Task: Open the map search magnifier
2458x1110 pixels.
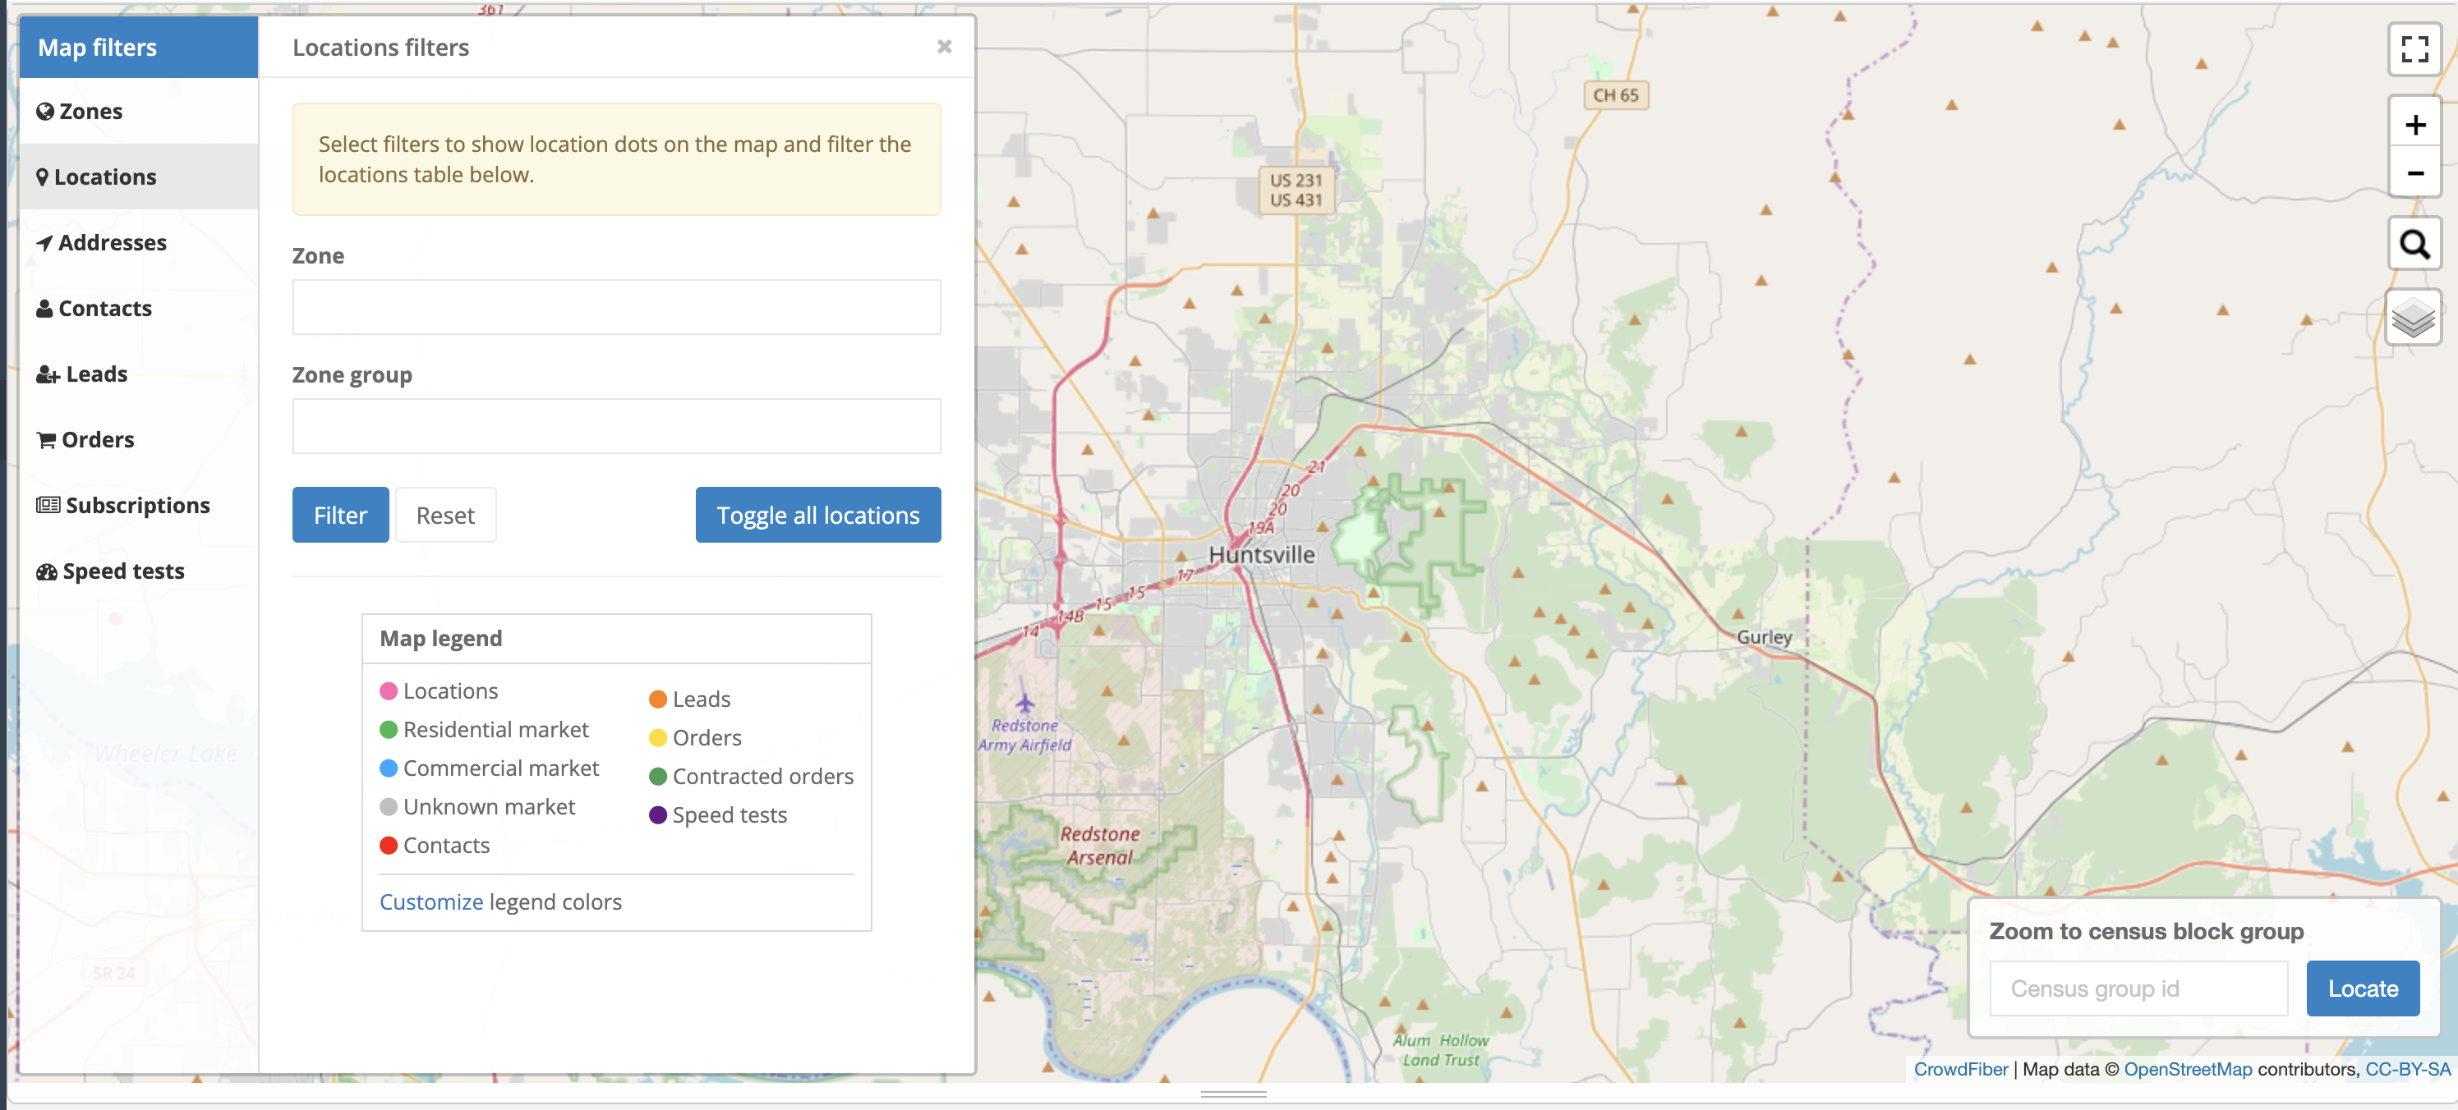Action: click(x=2414, y=244)
